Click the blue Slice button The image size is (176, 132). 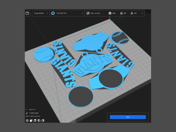coord(128,117)
